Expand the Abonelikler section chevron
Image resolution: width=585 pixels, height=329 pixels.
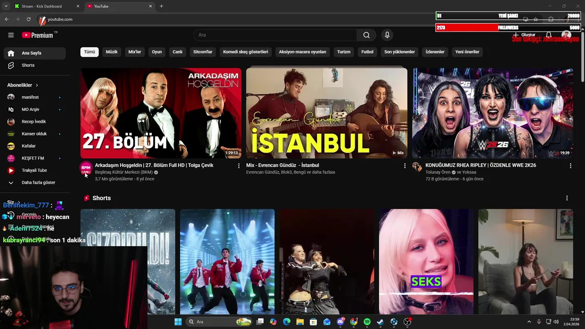37,85
